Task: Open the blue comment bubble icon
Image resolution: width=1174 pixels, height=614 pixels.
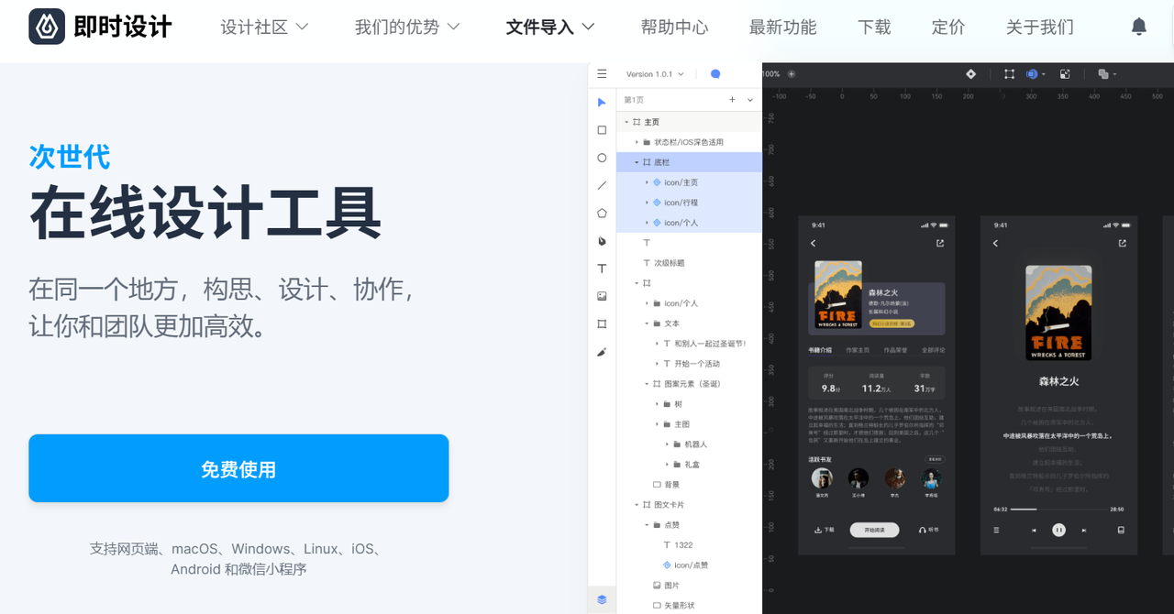Action: 715,74
